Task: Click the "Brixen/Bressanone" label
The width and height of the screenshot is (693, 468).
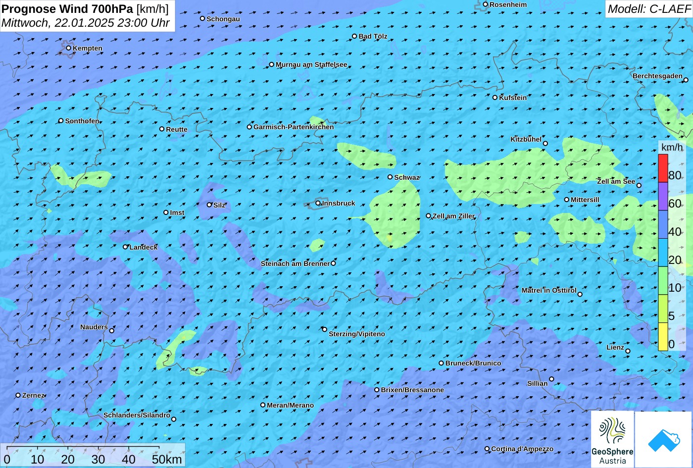Action: [x=412, y=390]
